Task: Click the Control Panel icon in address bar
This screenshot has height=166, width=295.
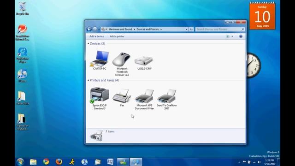Action: (103, 30)
